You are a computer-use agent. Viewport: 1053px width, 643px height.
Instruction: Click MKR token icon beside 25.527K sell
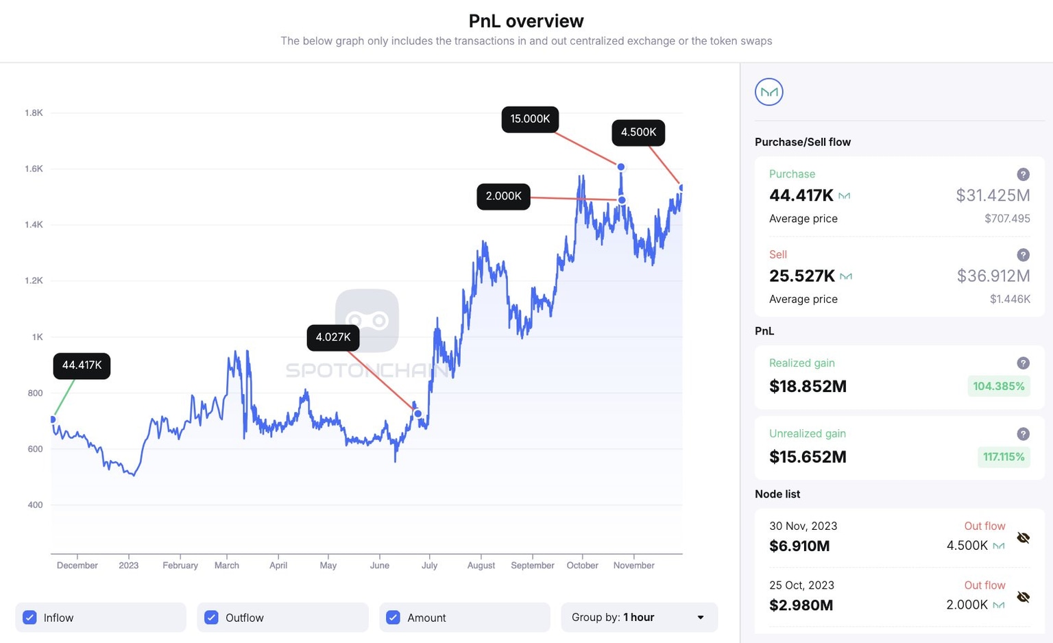(846, 276)
